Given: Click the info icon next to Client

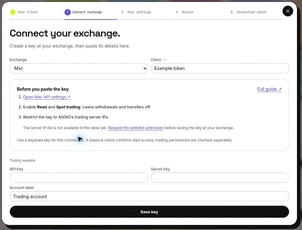Looking at the screenshot, I should click(x=165, y=60).
